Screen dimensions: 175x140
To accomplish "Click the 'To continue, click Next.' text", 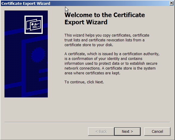I will pos(84,82).
